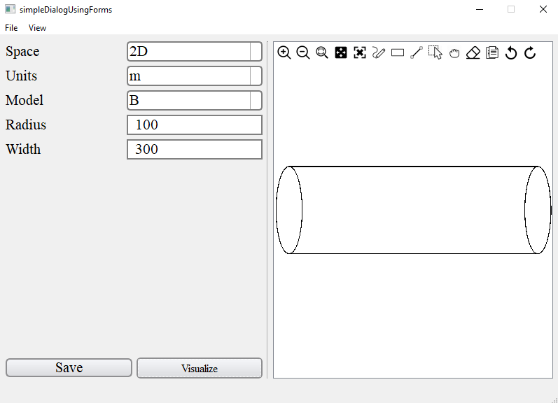
Task: Open the Units dropdown showing m
Action: click(x=195, y=76)
